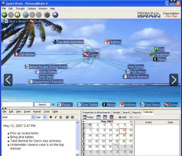182x156 pixels.
Task: Click Dive Safety in past thought list
Action: pos(88,104)
